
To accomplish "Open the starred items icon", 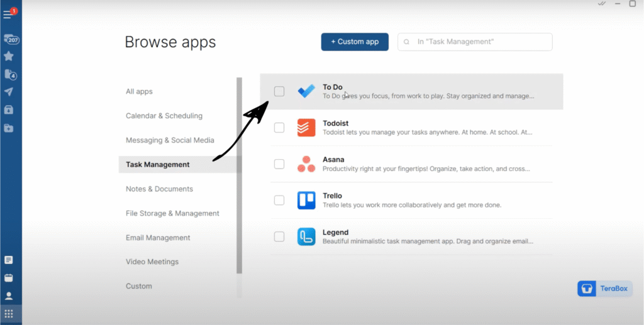I will point(9,56).
